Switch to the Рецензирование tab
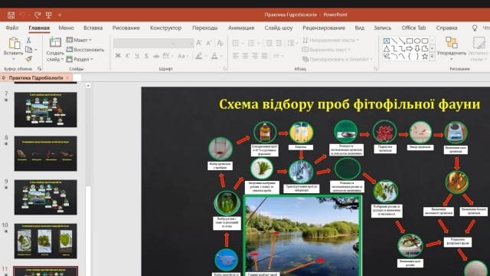 324,28
